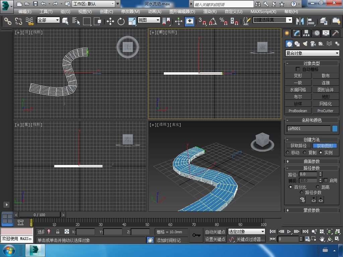The width and height of the screenshot is (343, 257).
Task: Activate Bind to Space Warp tool
Action: pos(29,21)
